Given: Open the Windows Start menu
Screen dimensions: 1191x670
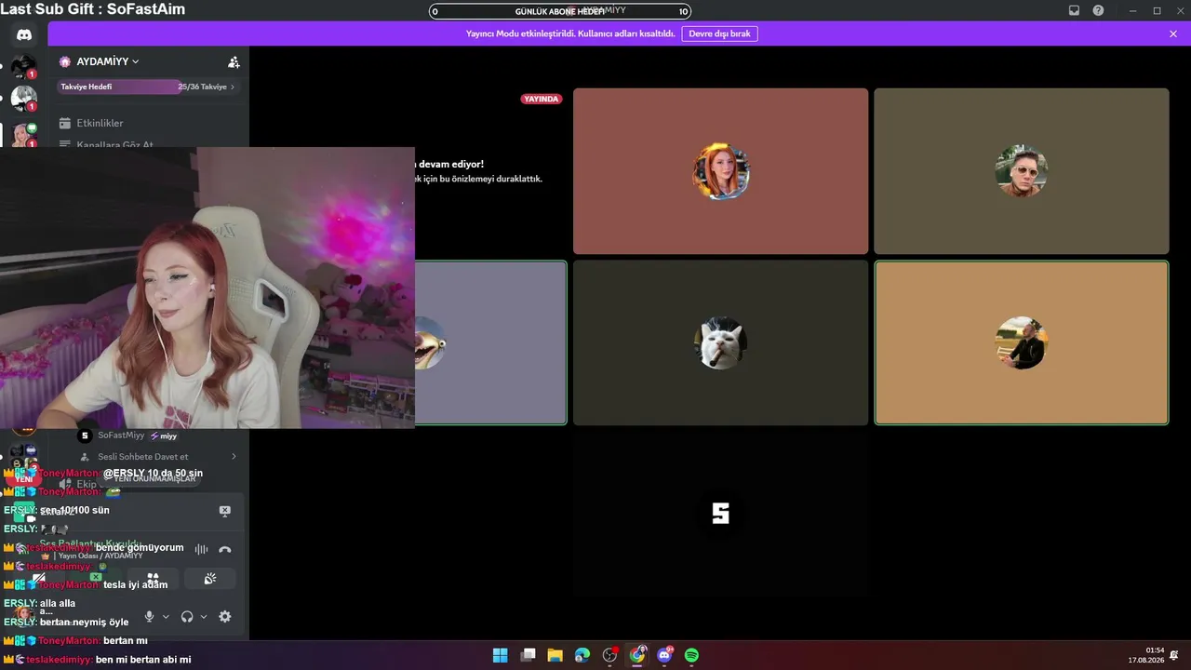Looking at the screenshot, I should [500, 655].
